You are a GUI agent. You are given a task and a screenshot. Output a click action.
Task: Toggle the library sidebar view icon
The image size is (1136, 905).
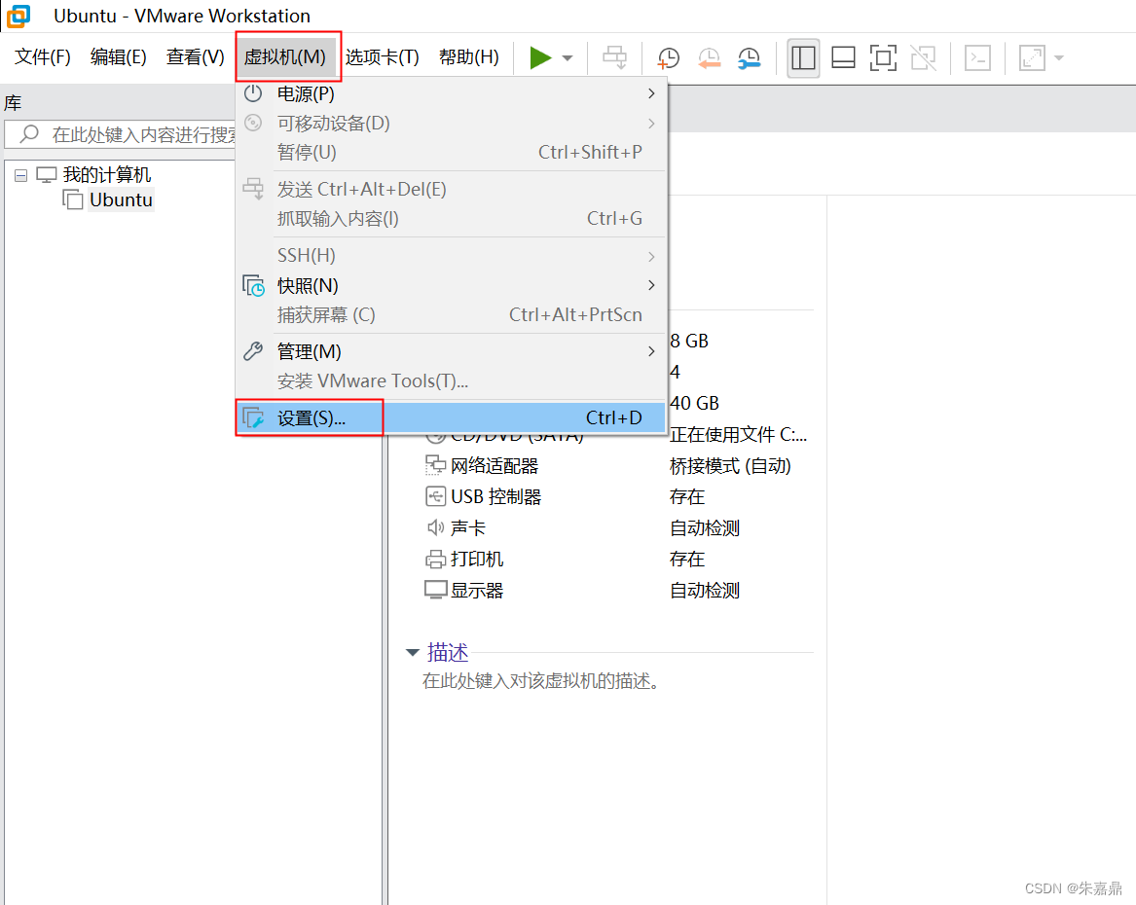click(x=803, y=58)
